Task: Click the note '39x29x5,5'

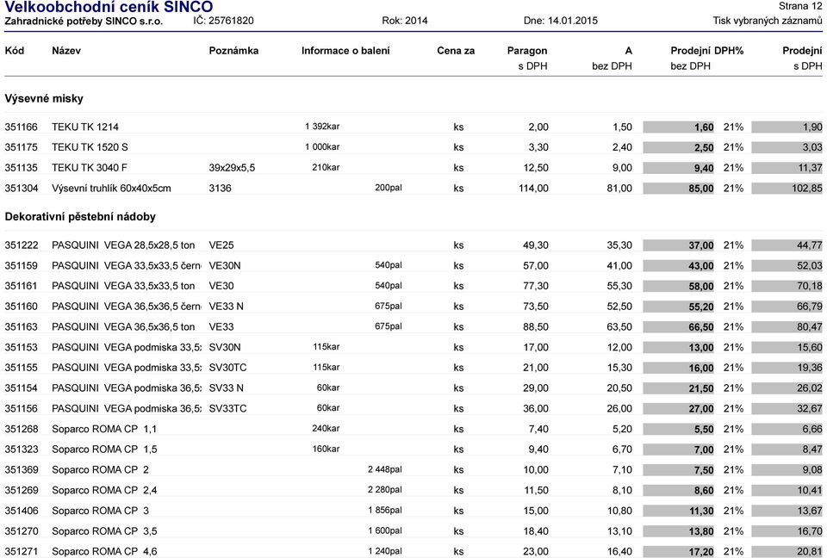Action: (x=232, y=168)
